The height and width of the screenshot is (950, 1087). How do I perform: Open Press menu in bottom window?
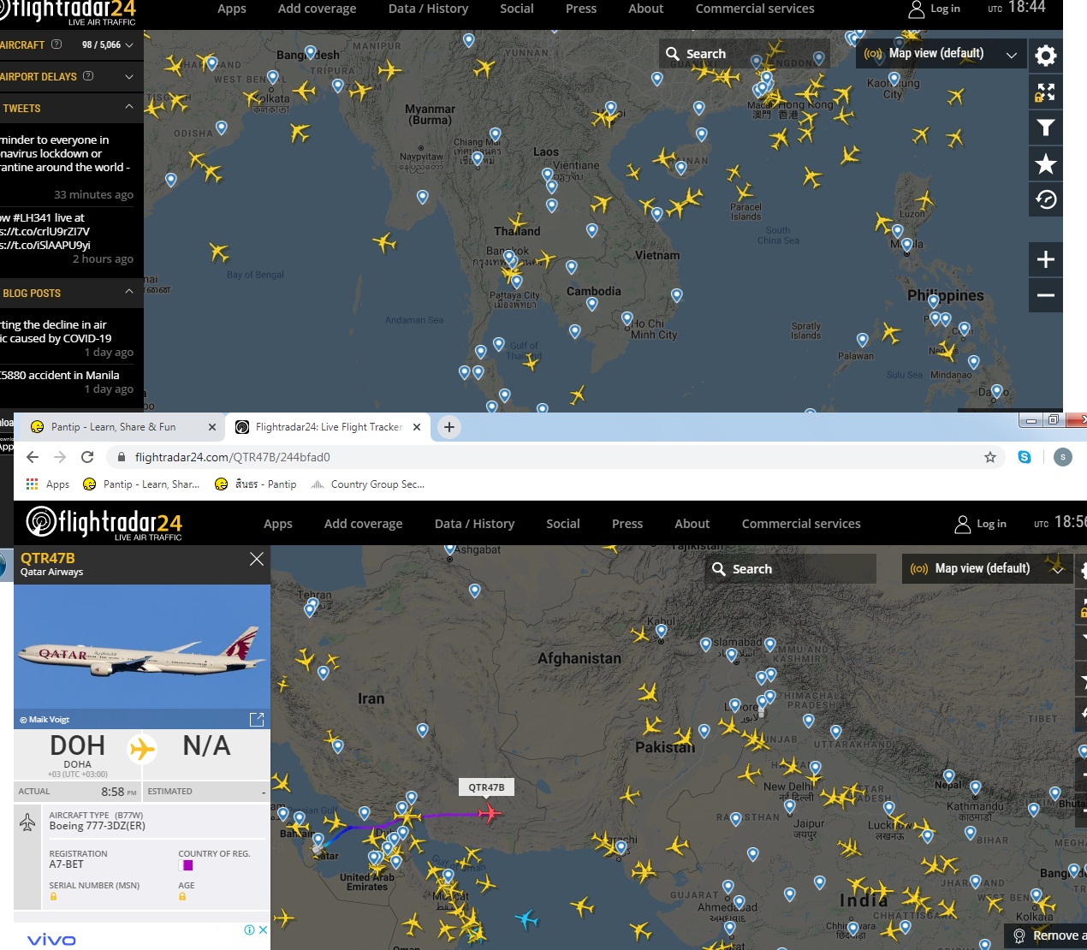coord(627,524)
